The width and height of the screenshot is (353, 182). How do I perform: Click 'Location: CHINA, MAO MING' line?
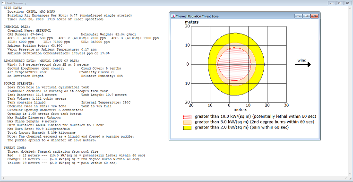[31, 11]
